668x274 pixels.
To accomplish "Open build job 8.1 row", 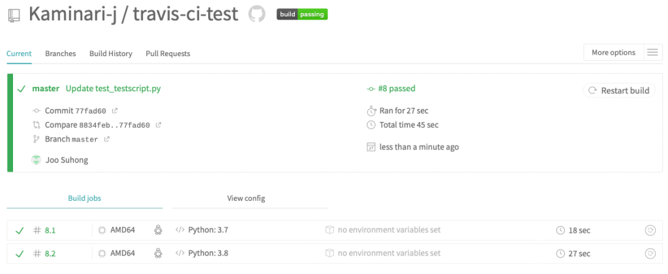I will coord(333,230).
